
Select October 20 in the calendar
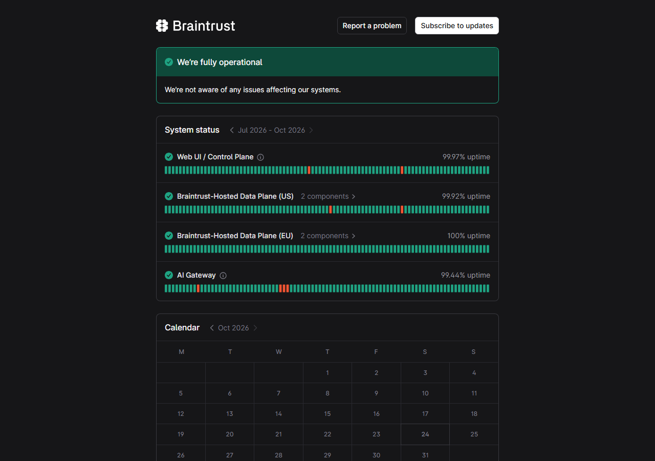[x=230, y=434]
